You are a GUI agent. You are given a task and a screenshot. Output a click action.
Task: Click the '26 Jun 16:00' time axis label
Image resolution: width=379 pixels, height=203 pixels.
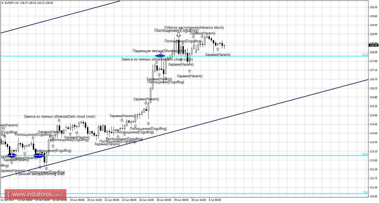point(147,200)
